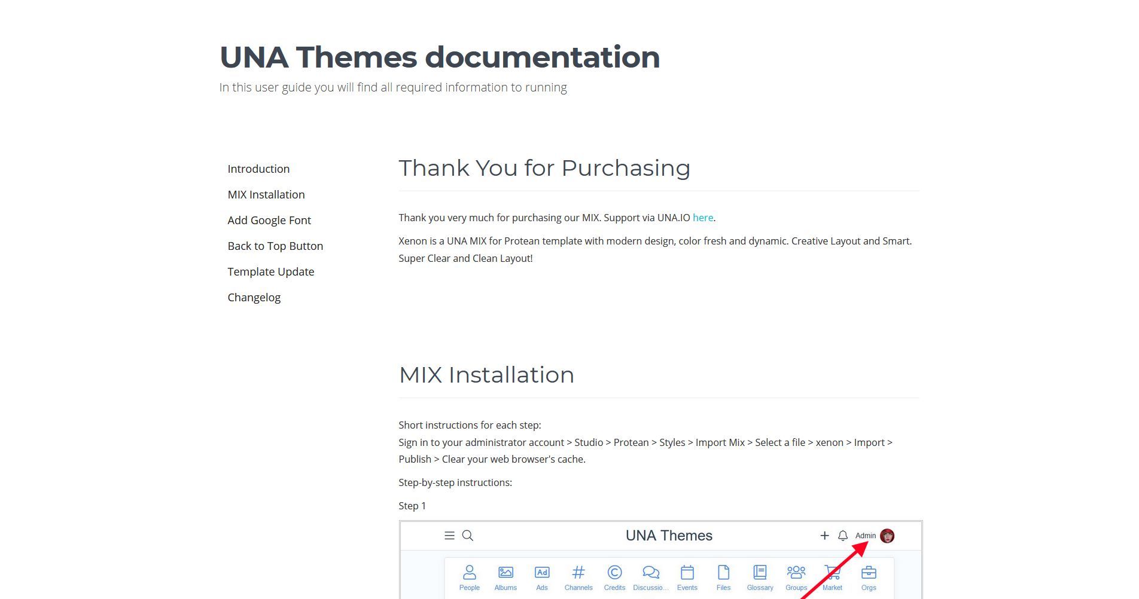Click the hamburger menu icon in UNA Themes header

(x=449, y=536)
